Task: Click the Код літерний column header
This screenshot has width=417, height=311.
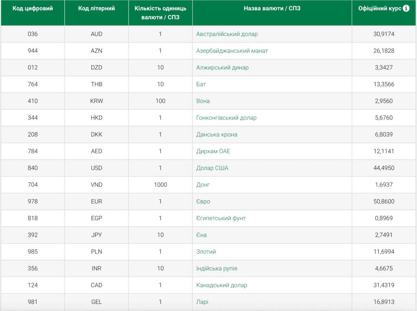Action: (97, 8)
